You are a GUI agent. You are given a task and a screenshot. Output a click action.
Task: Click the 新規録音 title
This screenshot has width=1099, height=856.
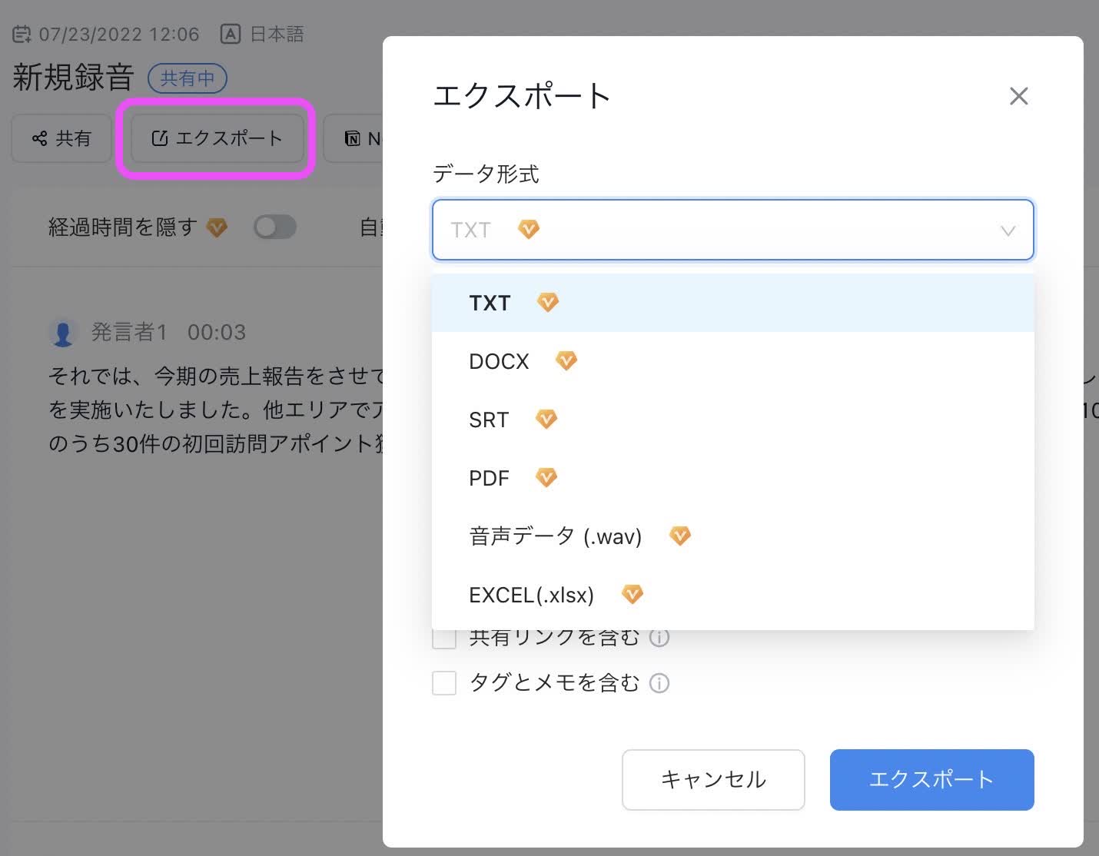tap(73, 78)
